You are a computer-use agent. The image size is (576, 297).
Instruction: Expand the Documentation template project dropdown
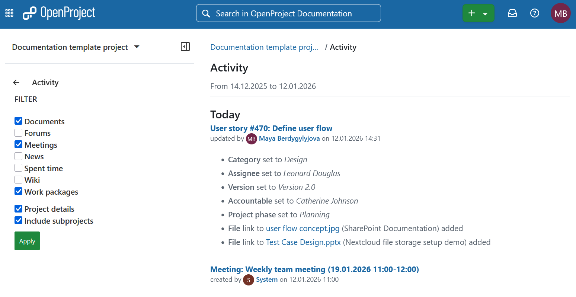137,47
